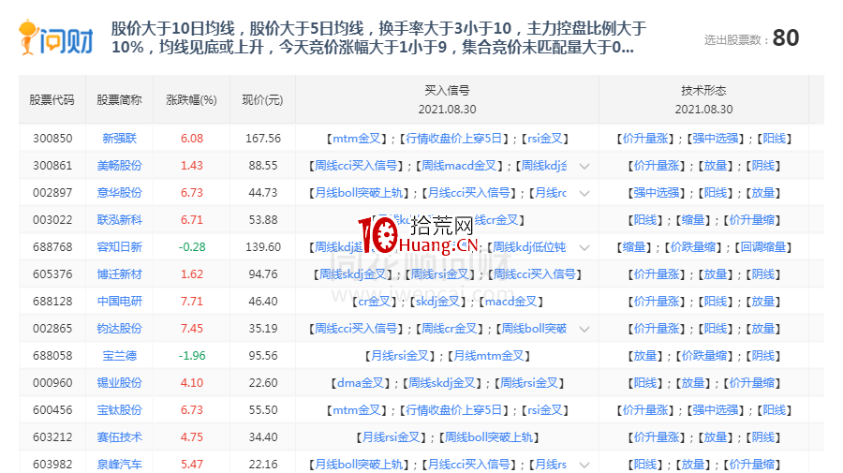
Task: Expand buy signals for 泉峰汽车 row
Action: (584, 465)
